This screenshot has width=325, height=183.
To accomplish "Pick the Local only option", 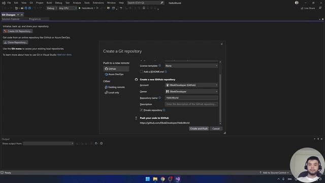I will tap(112, 93).
